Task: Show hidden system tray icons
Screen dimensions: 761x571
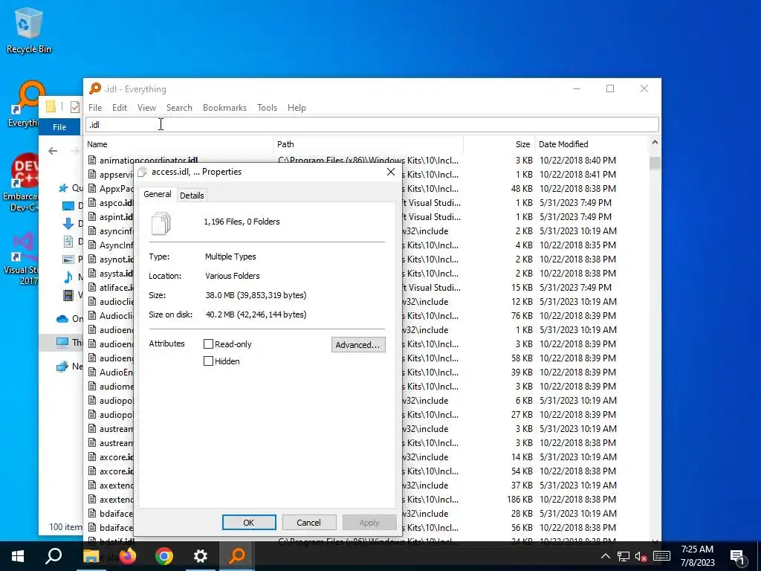Action: tap(605, 556)
